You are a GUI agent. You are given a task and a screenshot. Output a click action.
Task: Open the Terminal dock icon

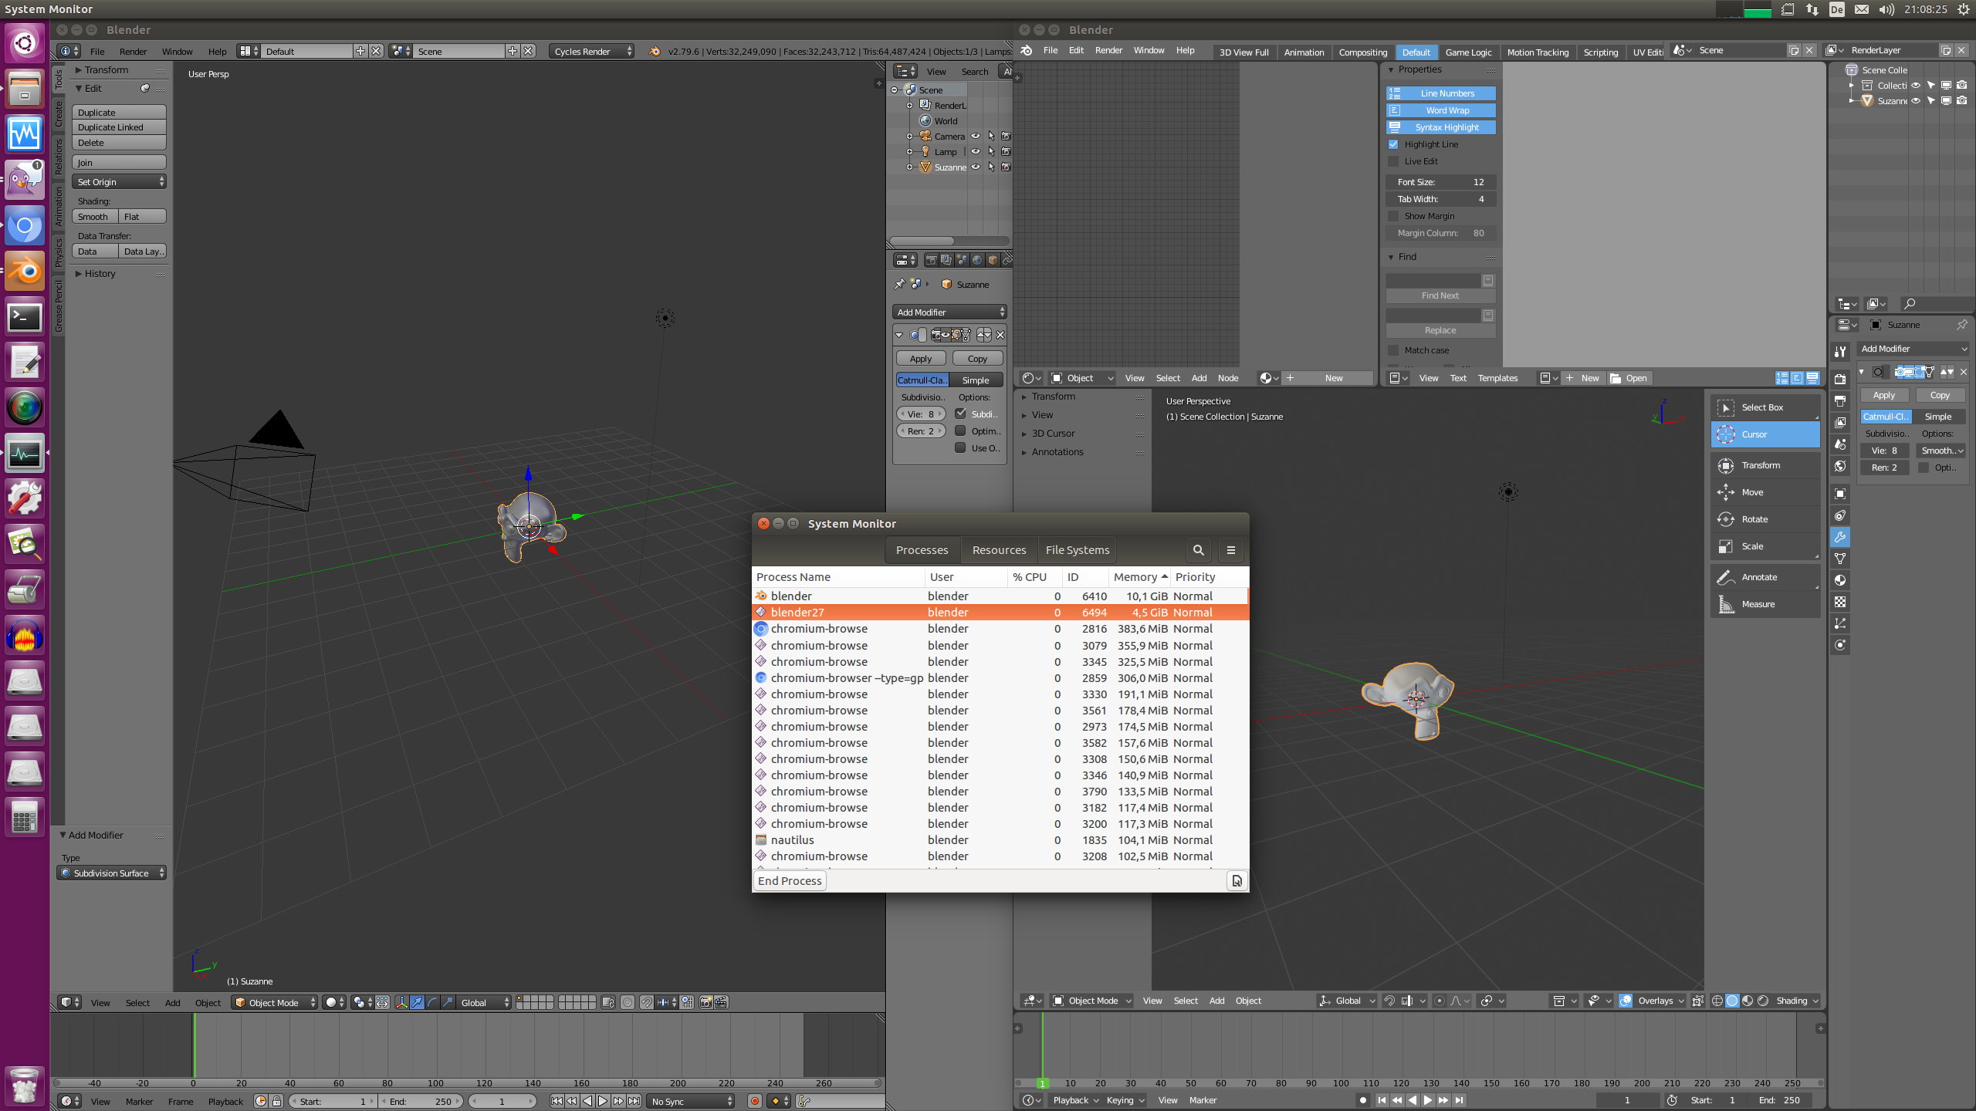point(25,316)
